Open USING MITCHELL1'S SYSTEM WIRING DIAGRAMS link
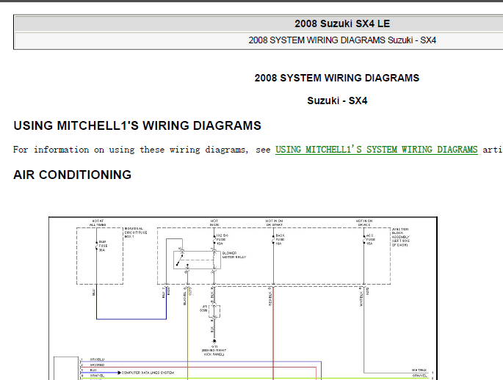Screen dimensions: 503x380 376,150
